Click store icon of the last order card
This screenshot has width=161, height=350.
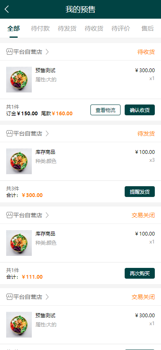click(x=9, y=297)
